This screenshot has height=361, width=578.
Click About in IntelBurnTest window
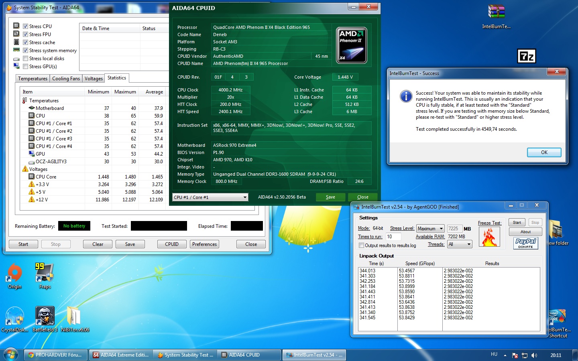coord(525,232)
